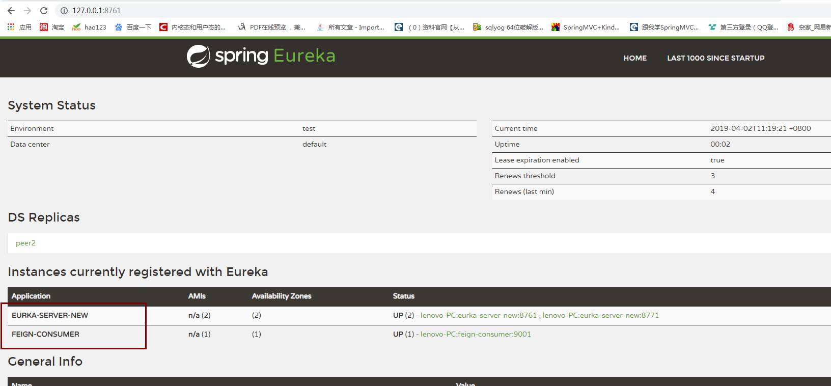The width and height of the screenshot is (831, 386).
Task: Click the Data center label
Action: (x=30, y=144)
